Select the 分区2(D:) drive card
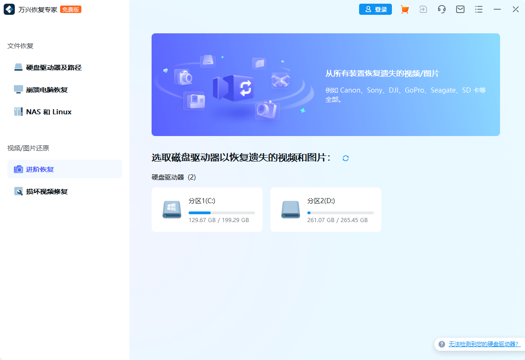This screenshot has height=360, width=525. click(326, 210)
